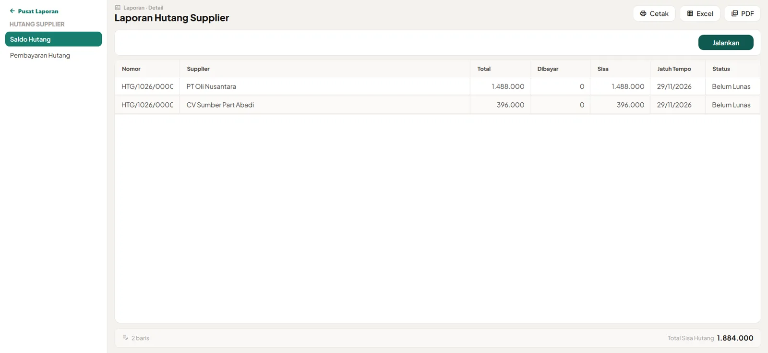Select the PT Oli Nusantara row

[437, 86]
